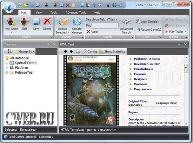
Task: Click the Return Game(s) button
Action: point(149,30)
